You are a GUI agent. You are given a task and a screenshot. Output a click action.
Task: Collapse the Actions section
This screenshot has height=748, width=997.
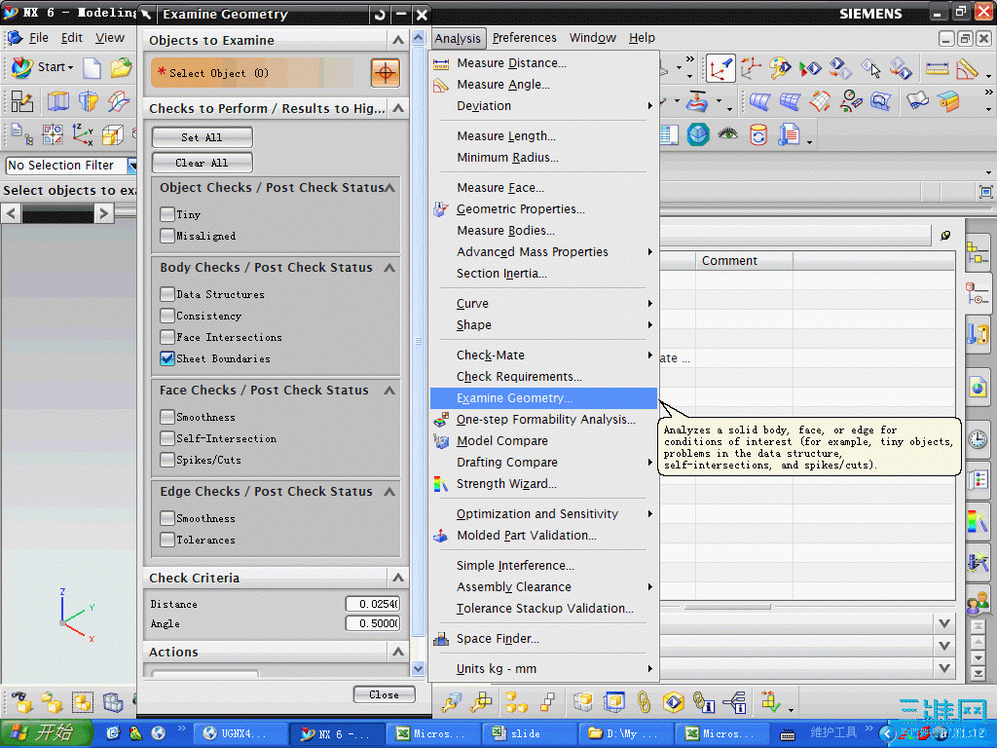(x=398, y=652)
